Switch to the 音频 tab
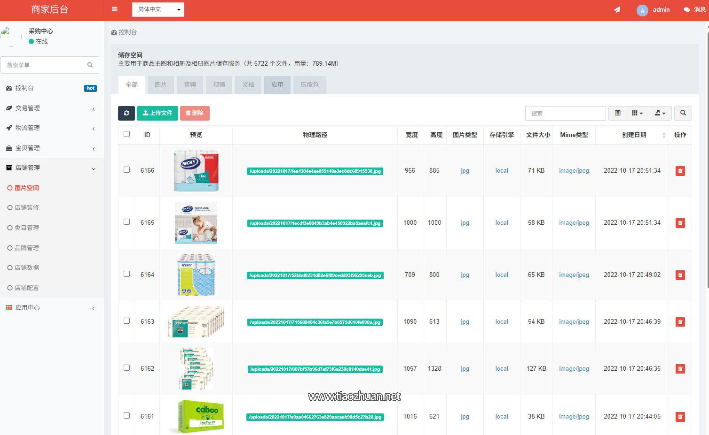 (x=190, y=85)
